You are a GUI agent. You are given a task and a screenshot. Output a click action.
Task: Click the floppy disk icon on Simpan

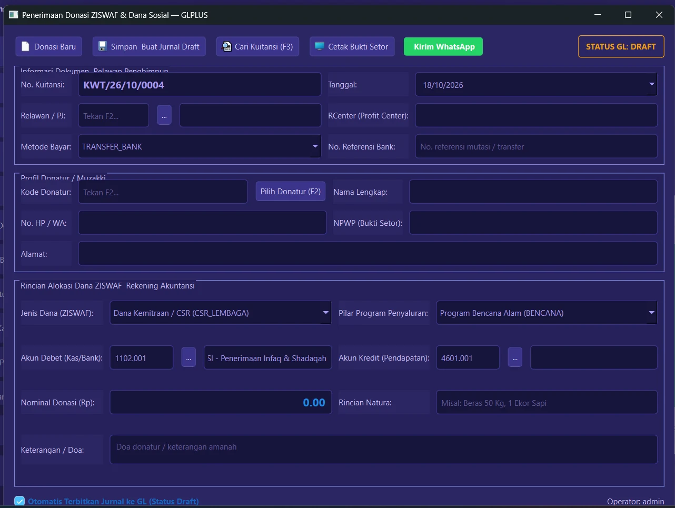pyautogui.click(x=103, y=46)
